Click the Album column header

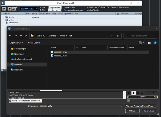click(138, 47)
